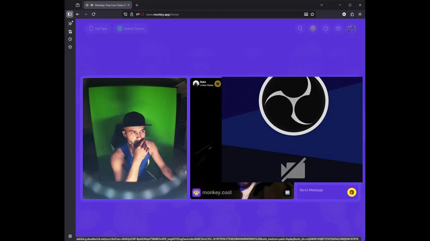Open the synced tabs sidebar icon
This screenshot has width=430, height=241.
click(x=70, y=31)
